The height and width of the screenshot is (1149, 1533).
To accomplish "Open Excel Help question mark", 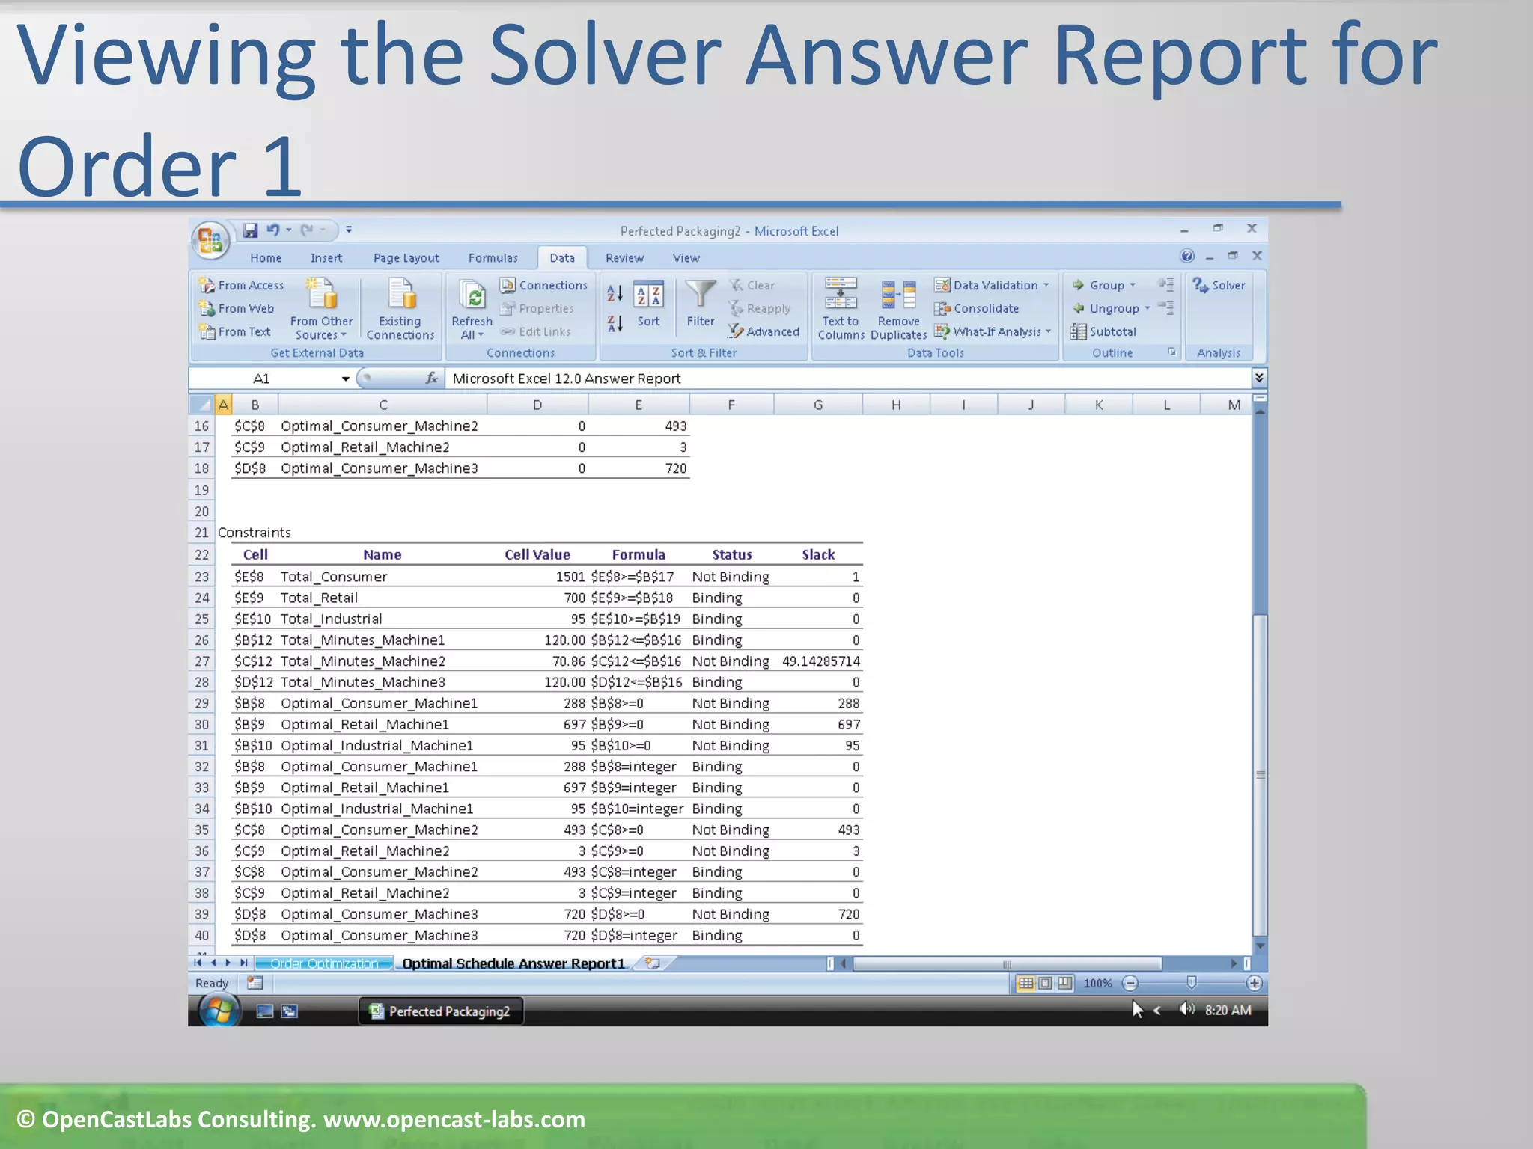I will pos(1187,257).
